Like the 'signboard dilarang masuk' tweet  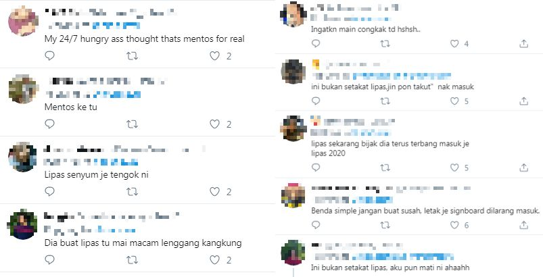pos(454,225)
